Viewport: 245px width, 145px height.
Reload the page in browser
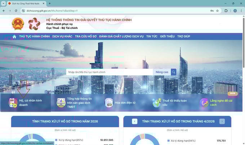point(16,10)
